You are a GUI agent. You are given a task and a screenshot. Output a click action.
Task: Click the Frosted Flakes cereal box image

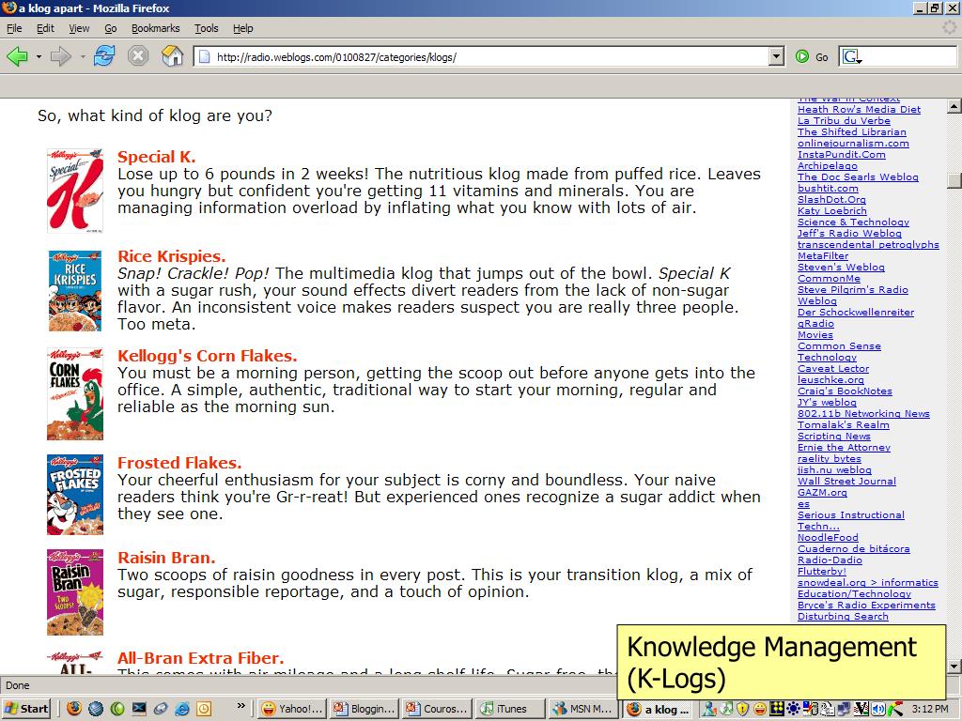pyautogui.click(x=75, y=495)
